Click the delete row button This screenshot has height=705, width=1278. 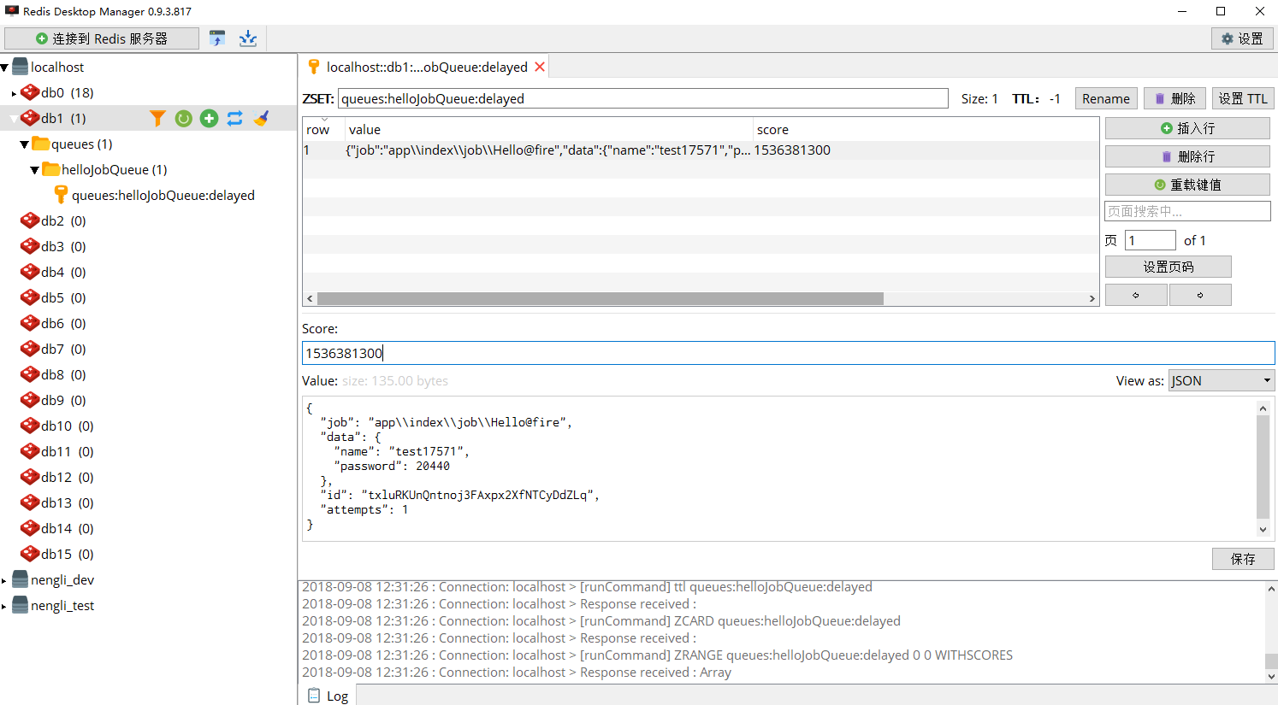pos(1187,156)
